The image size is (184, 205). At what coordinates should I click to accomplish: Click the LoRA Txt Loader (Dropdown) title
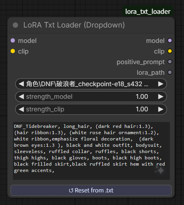74,25
